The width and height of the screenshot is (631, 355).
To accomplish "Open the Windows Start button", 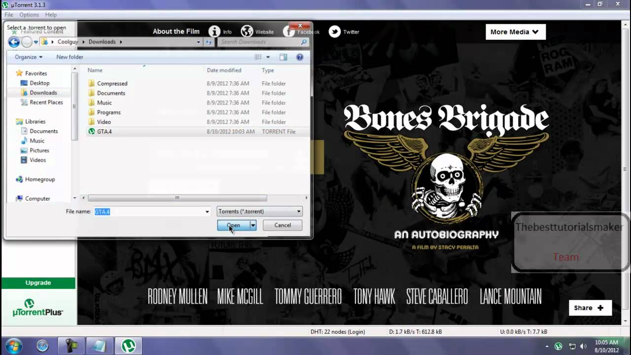I will coord(13,346).
